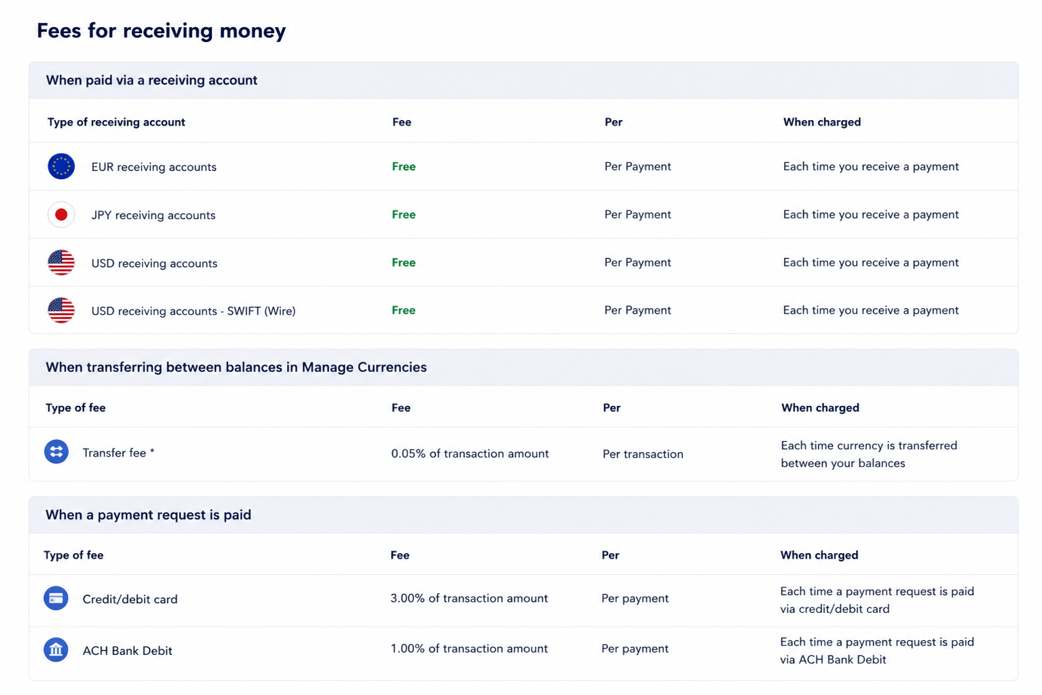This screenshot has height=695, width=1042.
Task: Click 'Credit/debit card' label
Action: 130,599
